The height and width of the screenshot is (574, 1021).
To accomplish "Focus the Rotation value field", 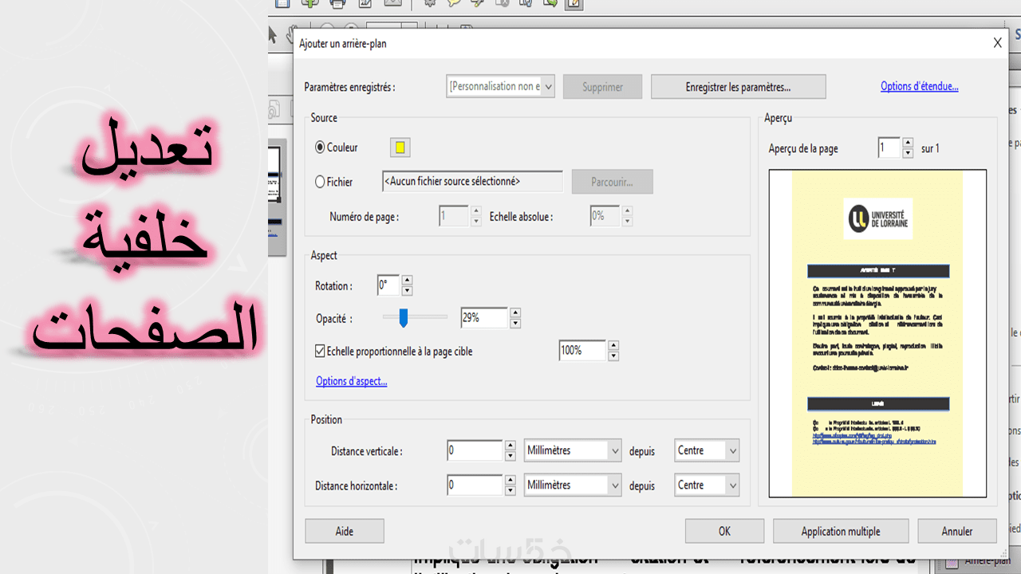I will coord(388,285).
